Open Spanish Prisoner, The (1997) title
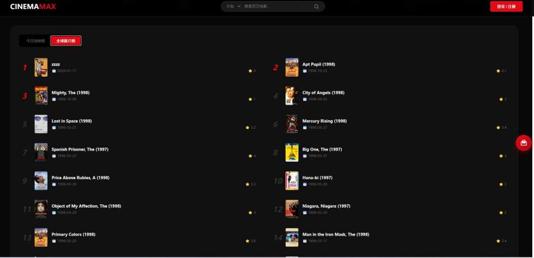 (80, 149)
